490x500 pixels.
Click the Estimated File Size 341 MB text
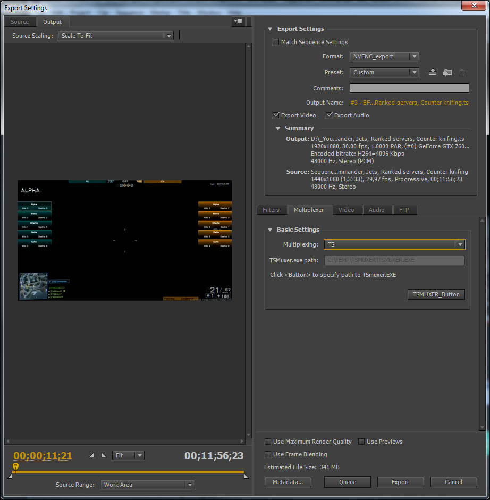(302, 467)
